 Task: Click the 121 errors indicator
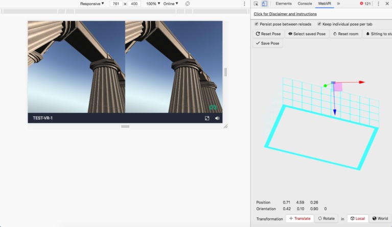pyautogui.click(x=365, y=4)
